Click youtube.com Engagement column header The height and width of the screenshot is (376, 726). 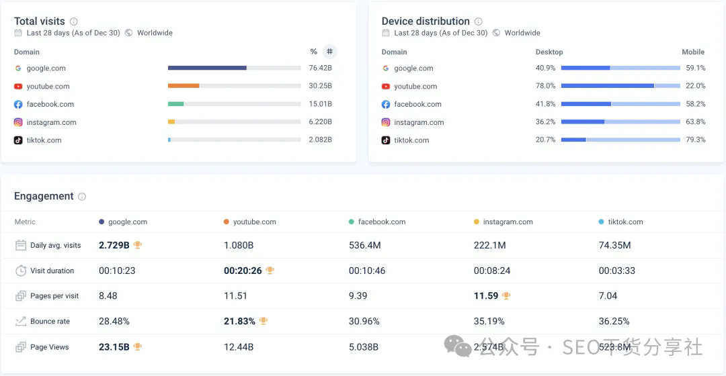pos(250,222)
